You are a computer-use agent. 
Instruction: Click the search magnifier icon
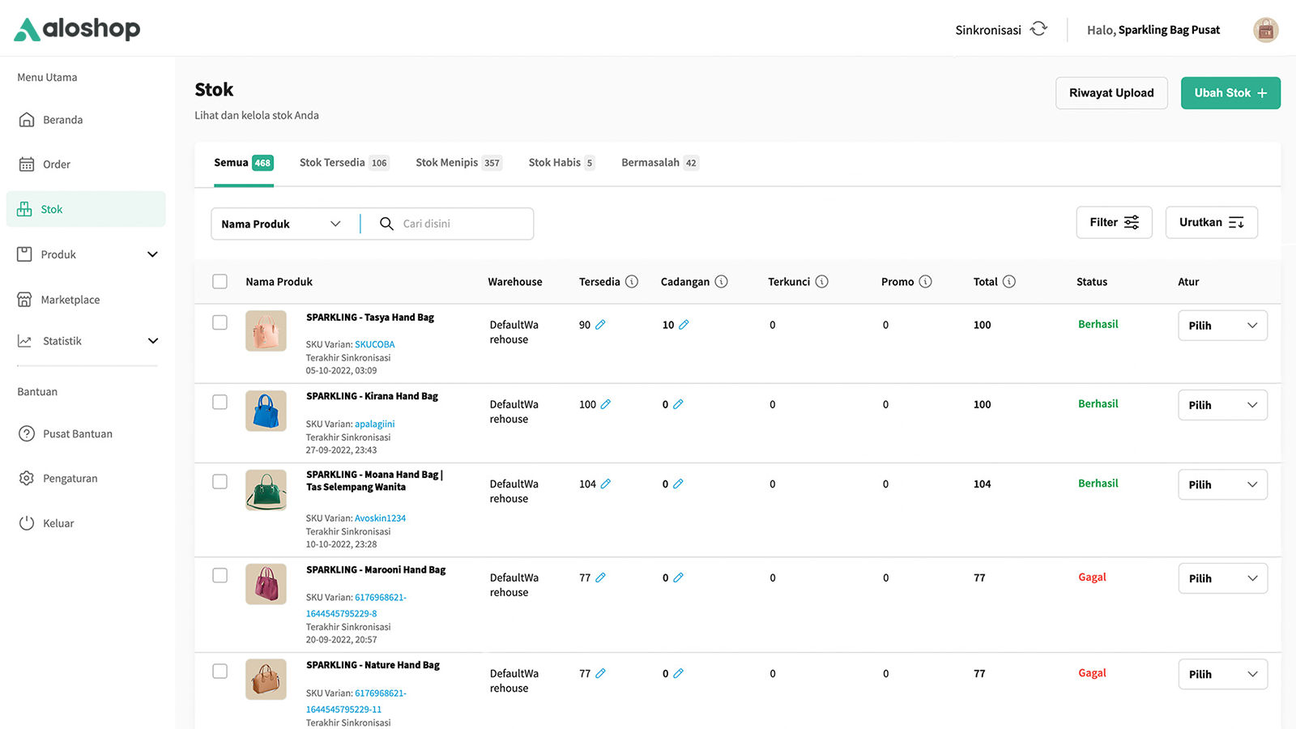tap(386, 224)
